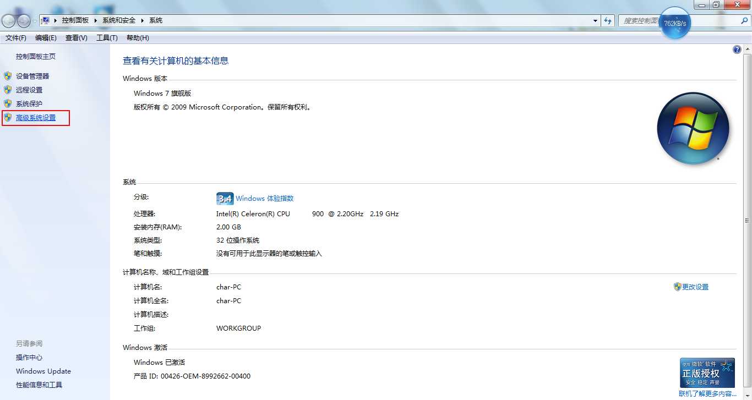The image size is (752, 400).
Task: Click the Windows 7 logo orb
Action: (x=693, y=128)
